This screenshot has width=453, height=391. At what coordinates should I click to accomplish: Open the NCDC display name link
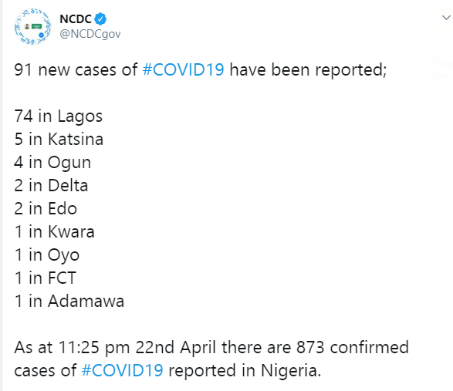point(76,19)
